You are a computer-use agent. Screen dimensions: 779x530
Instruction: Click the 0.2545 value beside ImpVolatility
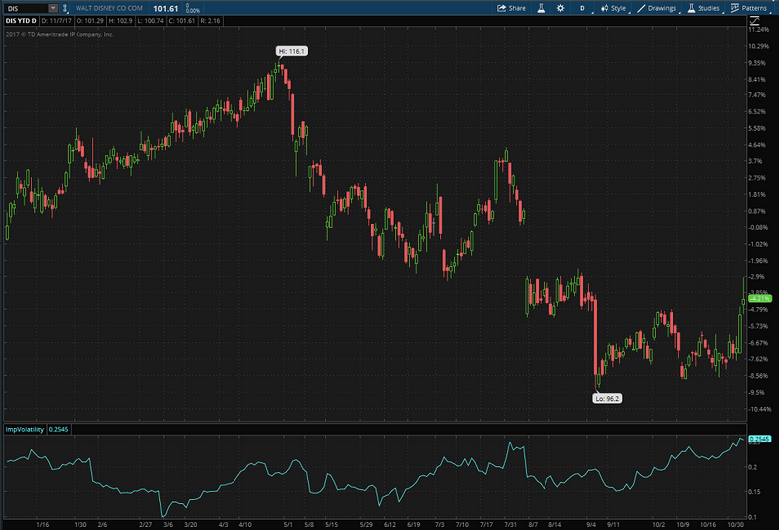tap(58, 430)
